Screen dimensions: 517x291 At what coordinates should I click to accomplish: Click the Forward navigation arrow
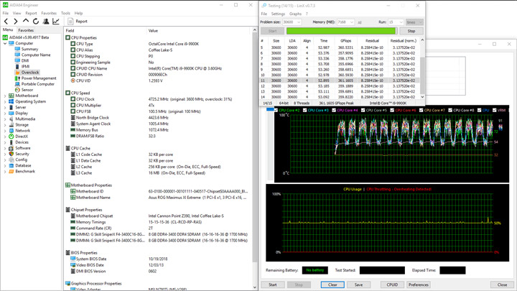click(16, 22)
